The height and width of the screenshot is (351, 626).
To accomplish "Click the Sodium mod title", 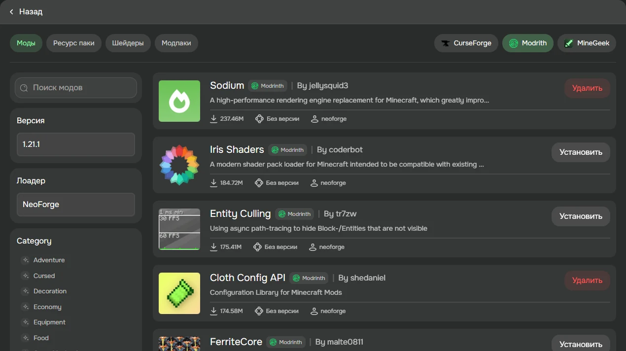I will coord(227,85).
